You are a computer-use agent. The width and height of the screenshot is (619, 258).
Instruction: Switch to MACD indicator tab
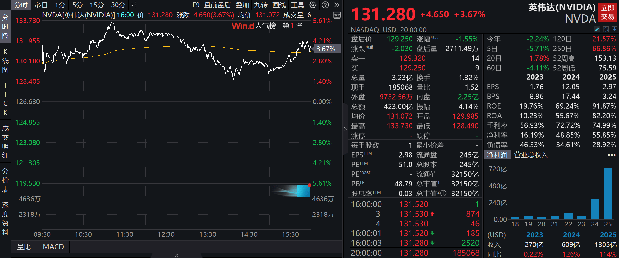pos(53,247)
